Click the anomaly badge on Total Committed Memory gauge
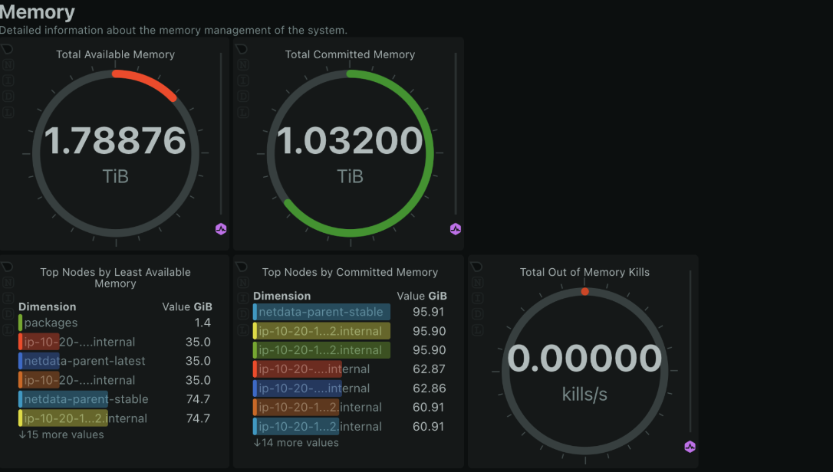The width and height of the screenshot is (833, 472). 455,228
